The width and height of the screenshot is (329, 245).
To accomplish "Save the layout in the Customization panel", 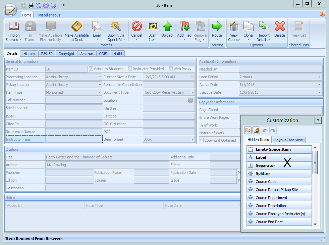I will pos(256,130).
